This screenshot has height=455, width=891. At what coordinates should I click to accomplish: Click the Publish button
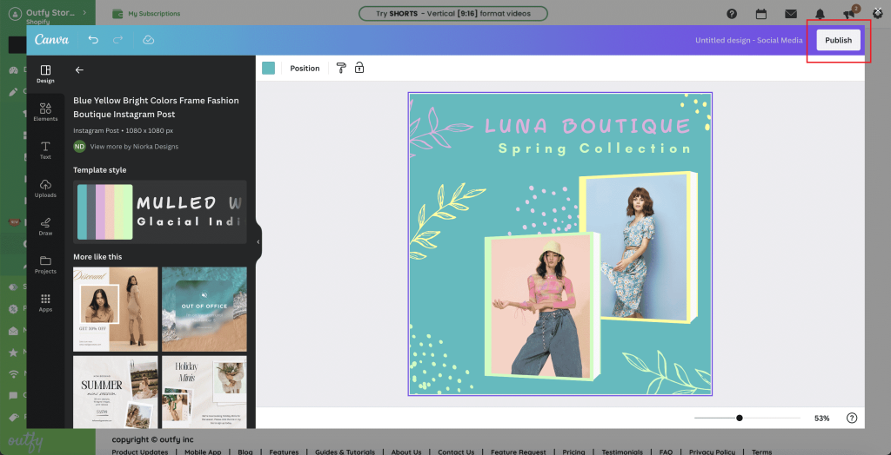(x=838, y=41)
